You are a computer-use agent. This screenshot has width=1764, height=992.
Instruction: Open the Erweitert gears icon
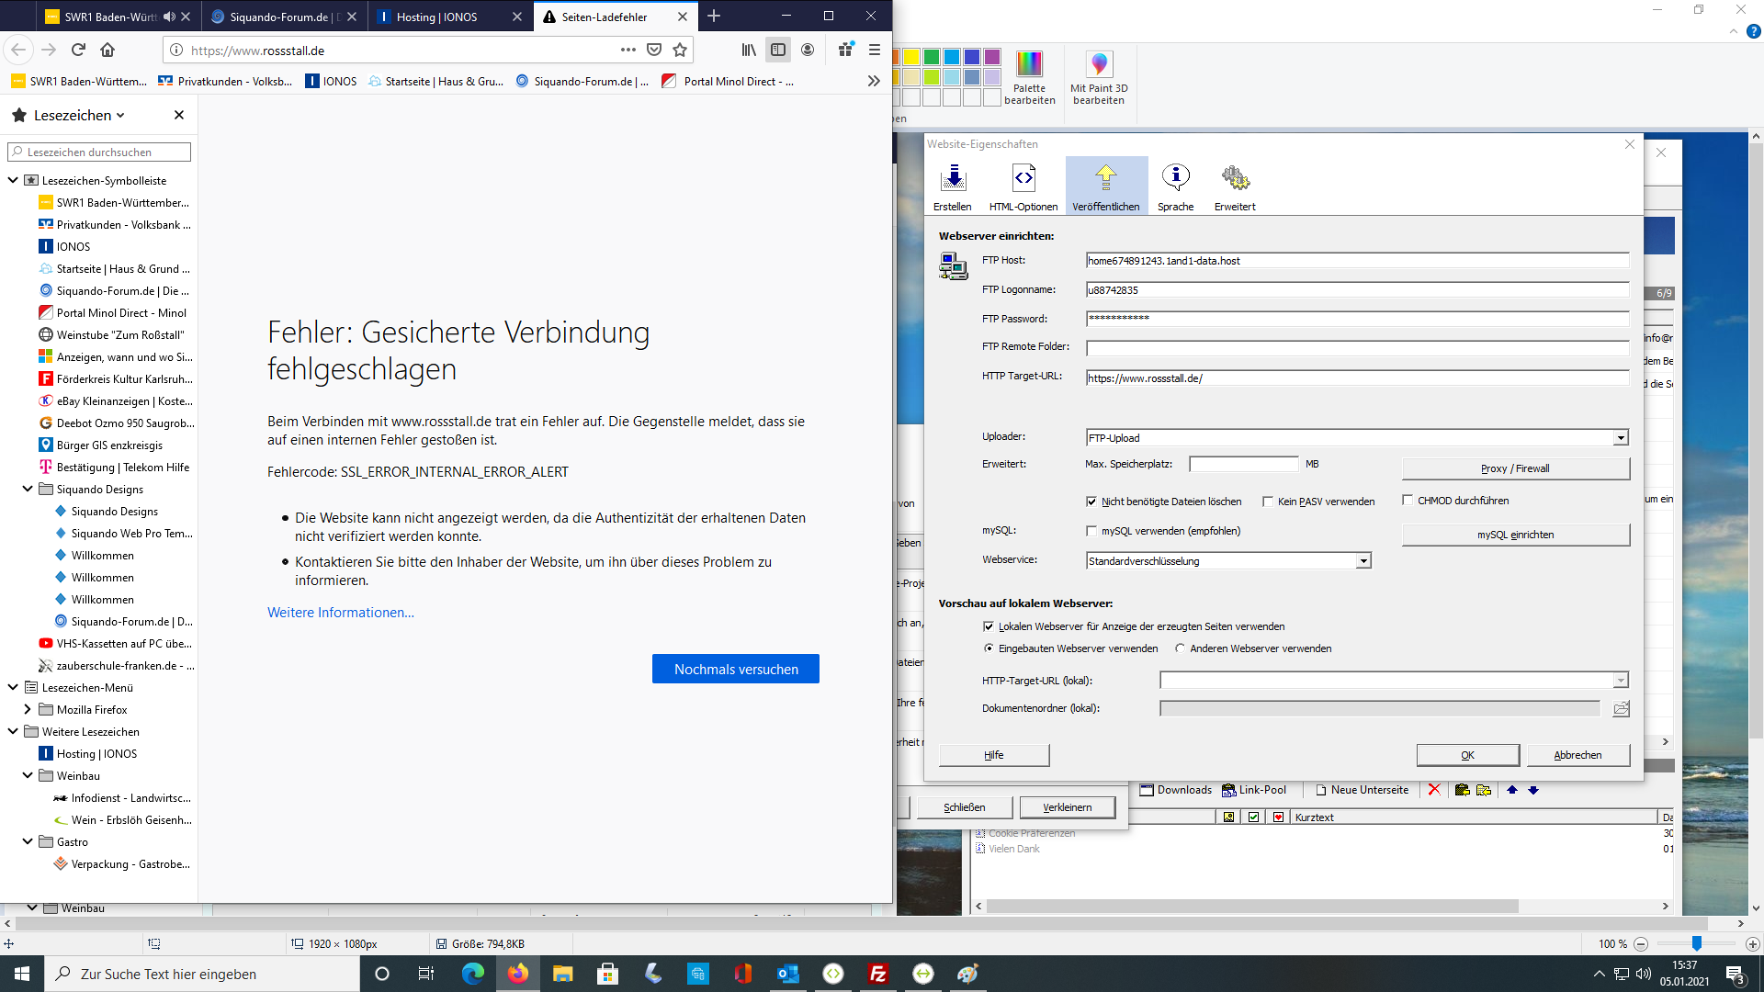coord(1235,179)
